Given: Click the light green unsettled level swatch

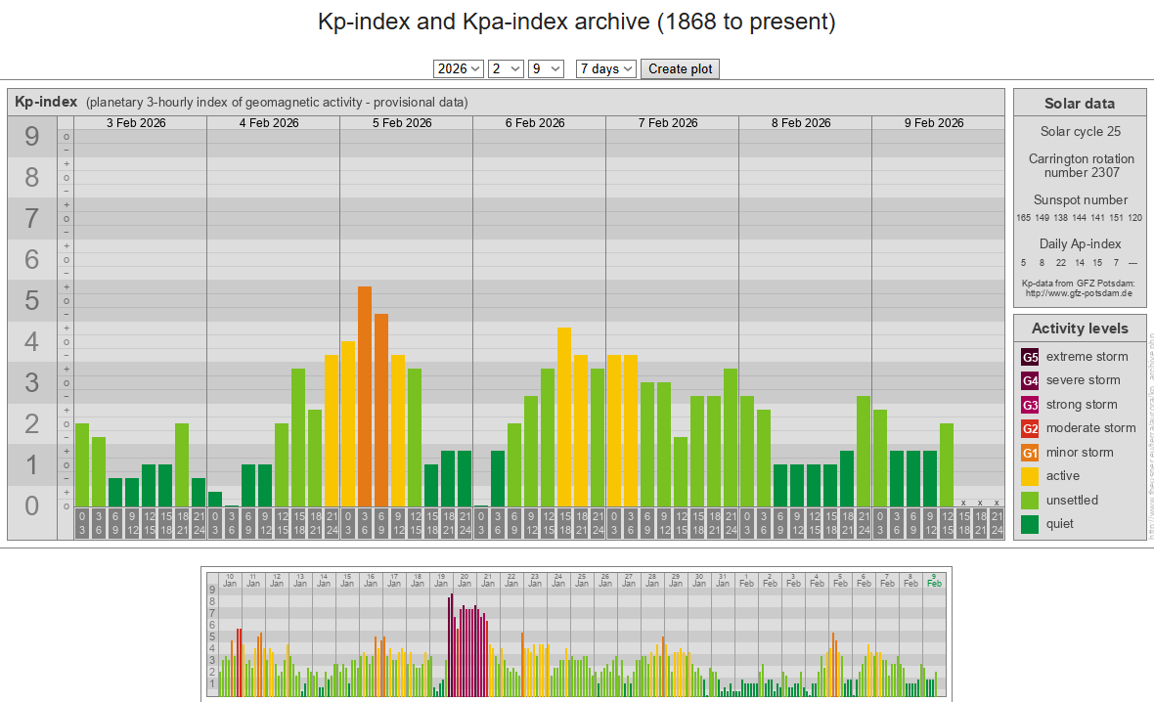Looking at the screenshot, I should pos(1030,501).
